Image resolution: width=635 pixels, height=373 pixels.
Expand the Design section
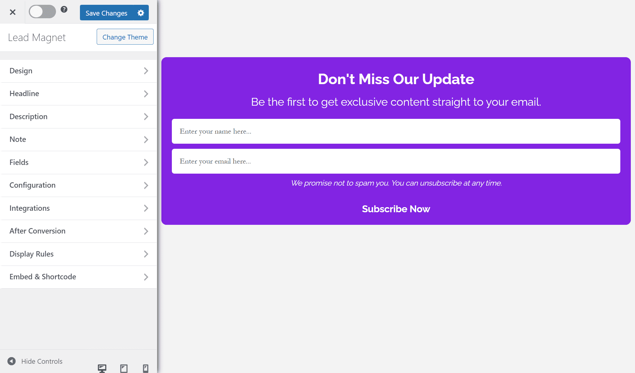point(78,71)
